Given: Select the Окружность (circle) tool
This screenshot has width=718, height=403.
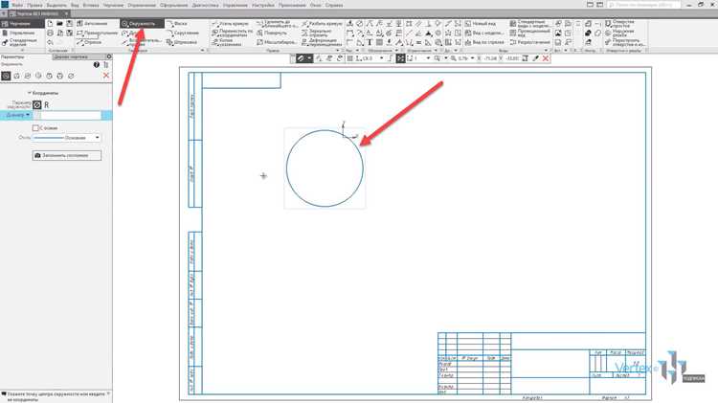Looking at the screenshot, I should [142, 23].
